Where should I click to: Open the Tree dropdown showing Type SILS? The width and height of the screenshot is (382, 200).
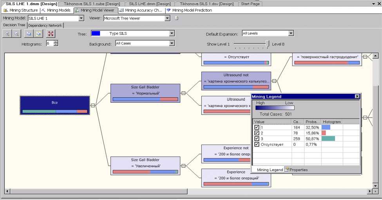(172, 33)
